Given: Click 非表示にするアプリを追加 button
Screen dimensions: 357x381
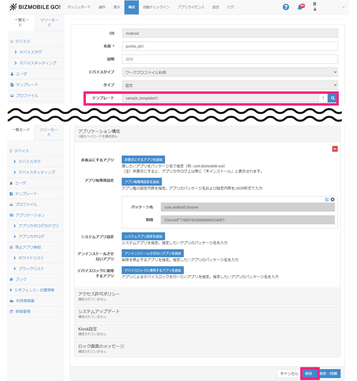Looking at the screenshot, I should click(143, 160).
